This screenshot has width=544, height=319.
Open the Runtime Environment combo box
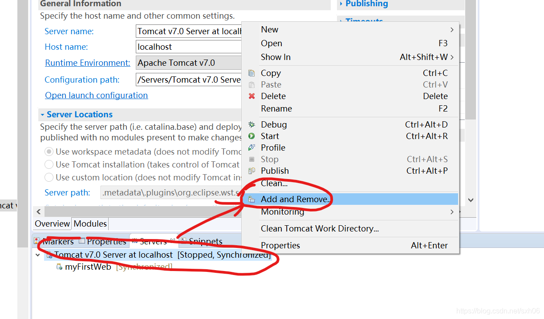point(189,63)
